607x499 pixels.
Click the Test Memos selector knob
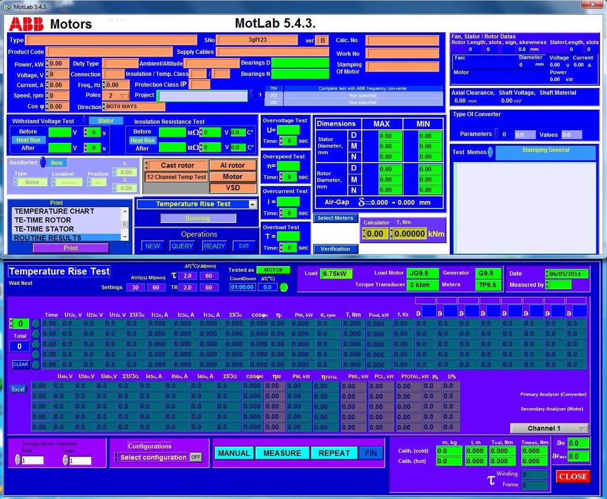click(490, 152)
